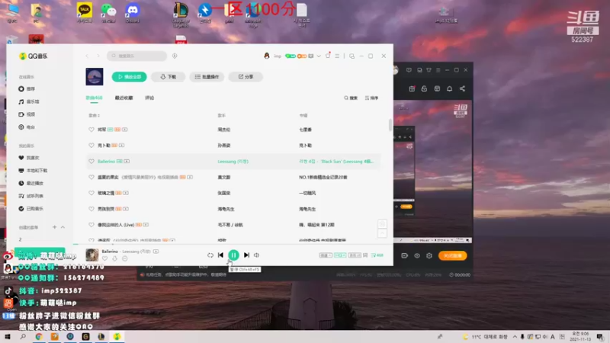Skip to the next track
This screenshot has height=343, width=610.
pyautogui.click(x=246, y=255)
